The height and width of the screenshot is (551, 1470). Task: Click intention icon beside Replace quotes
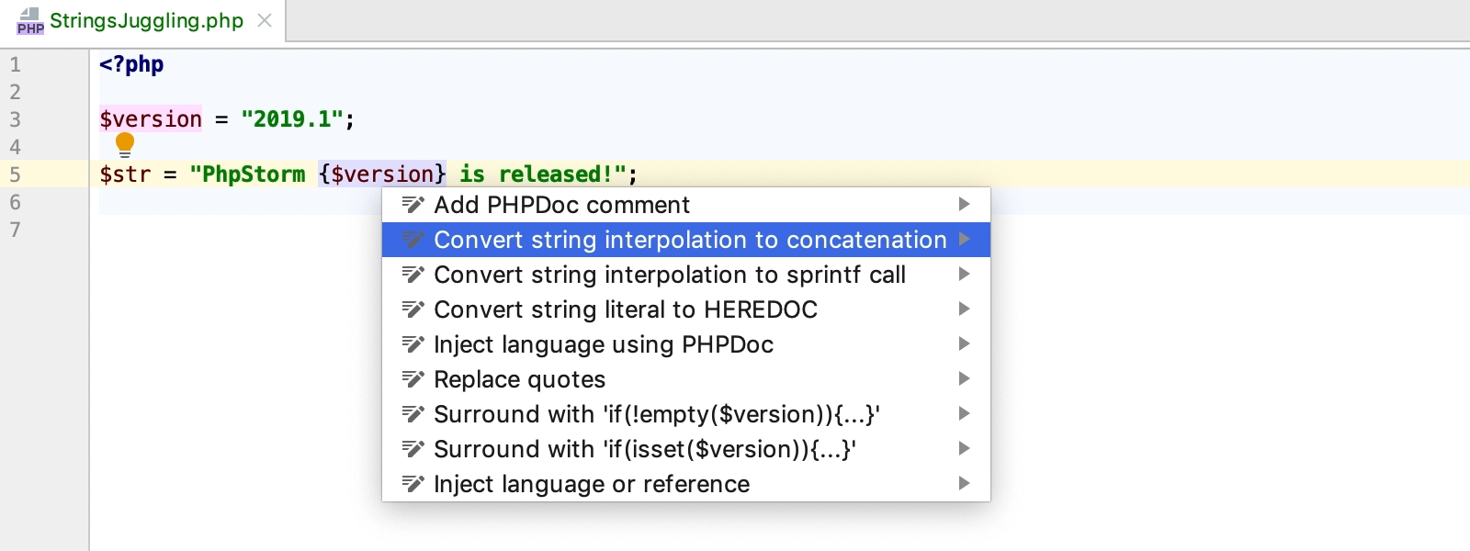413,379
